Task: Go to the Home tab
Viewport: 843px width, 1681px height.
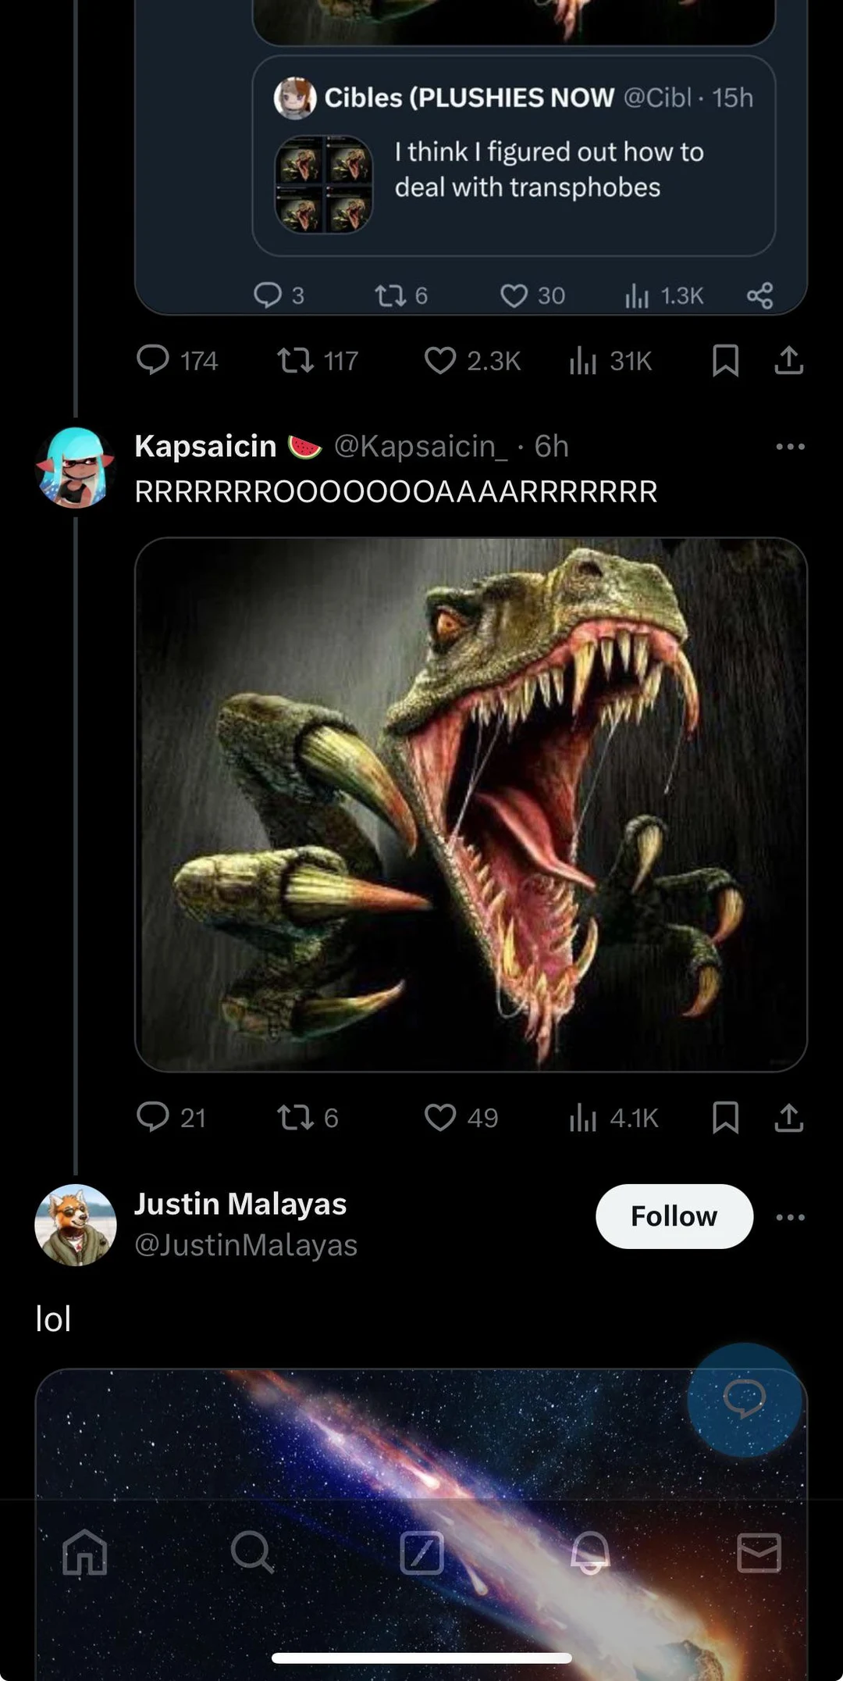Action: pyautogui.click(x=85, y=1551)
